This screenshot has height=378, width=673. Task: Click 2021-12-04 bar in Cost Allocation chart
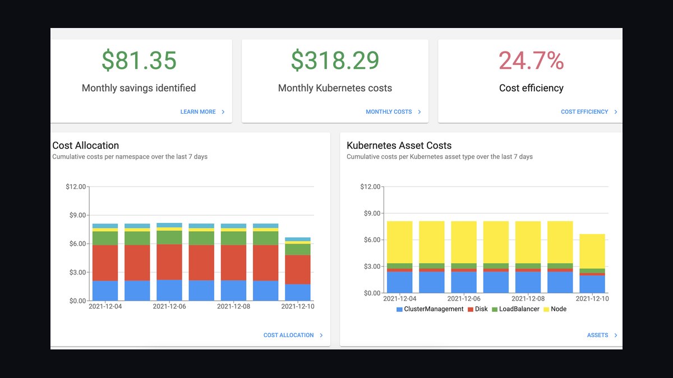click(x=105, y=262)
